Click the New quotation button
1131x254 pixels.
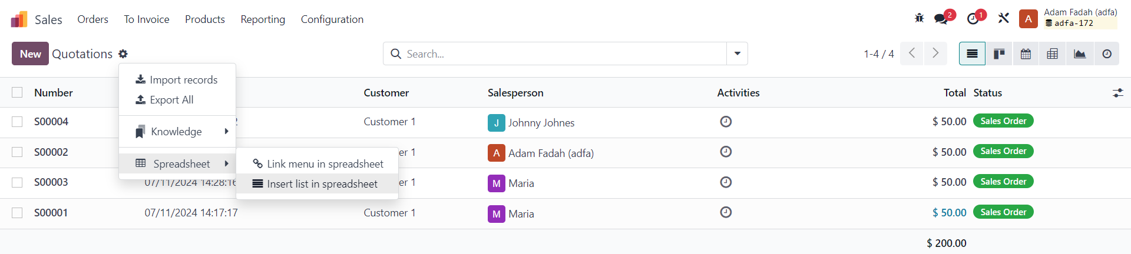[30, 54]
